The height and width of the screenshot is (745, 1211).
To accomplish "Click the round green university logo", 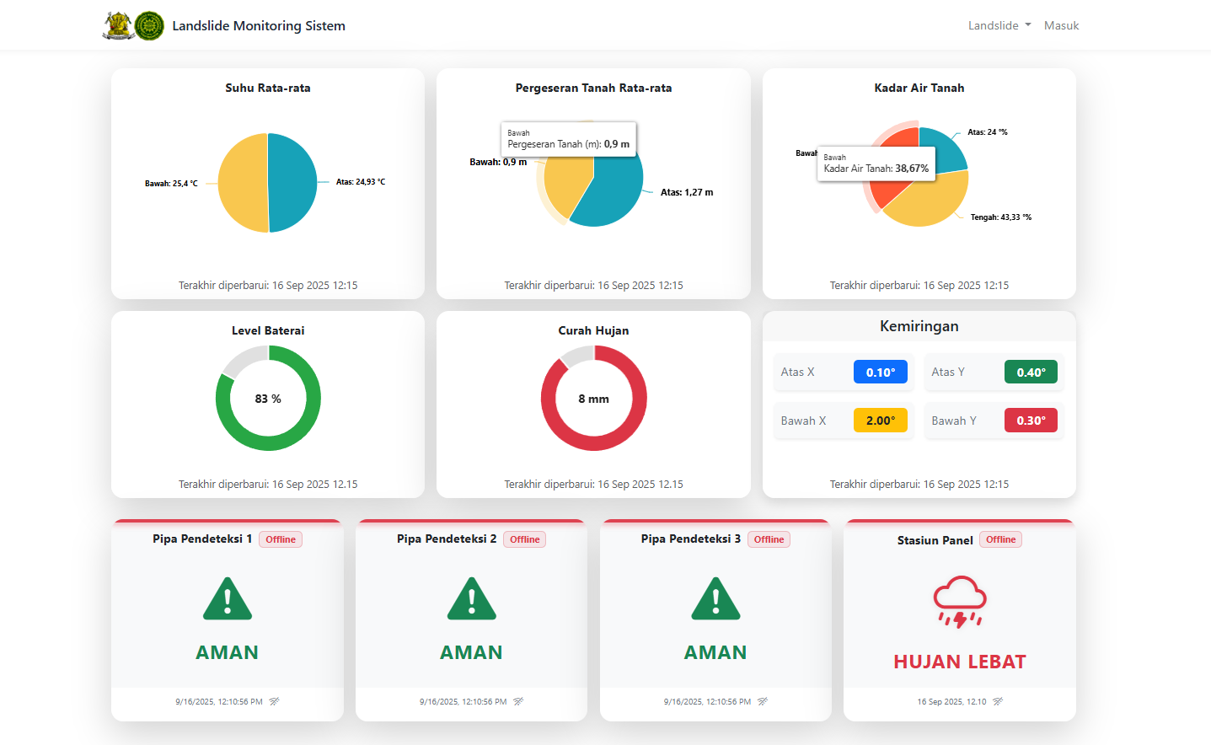I will pos(149,25).
